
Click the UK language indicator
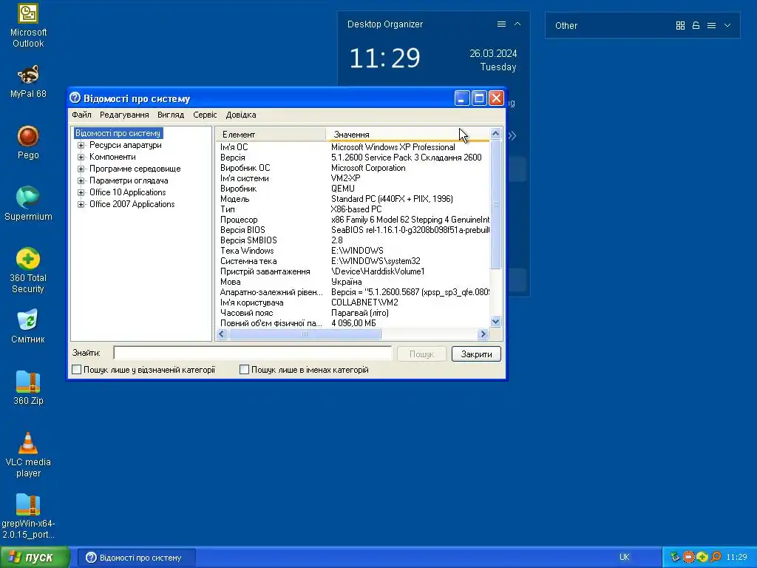(x=624, y=558)
